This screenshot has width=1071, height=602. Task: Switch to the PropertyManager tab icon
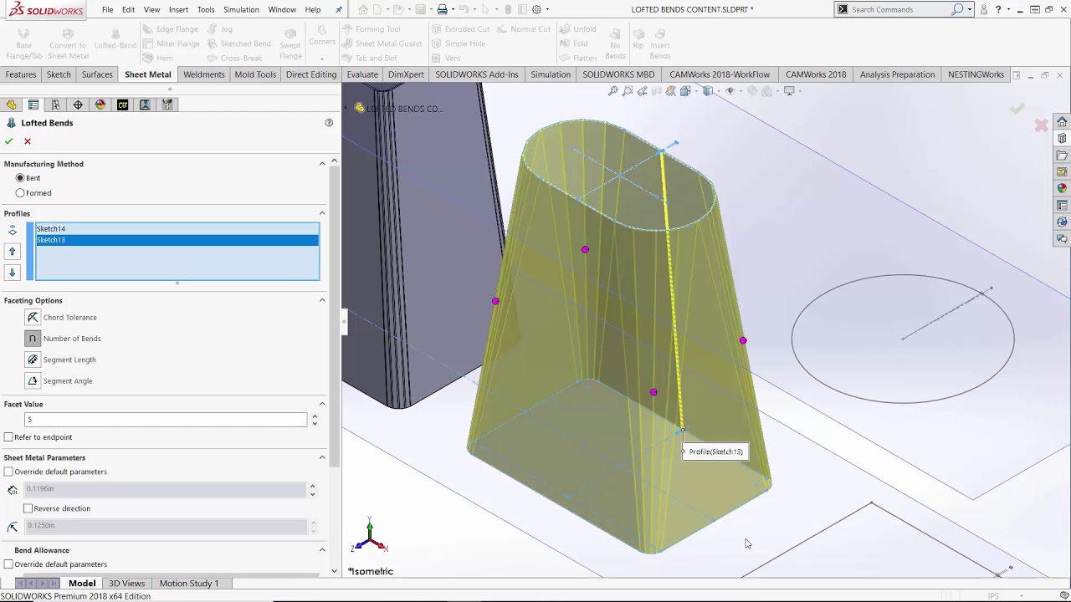coord(33,105)
